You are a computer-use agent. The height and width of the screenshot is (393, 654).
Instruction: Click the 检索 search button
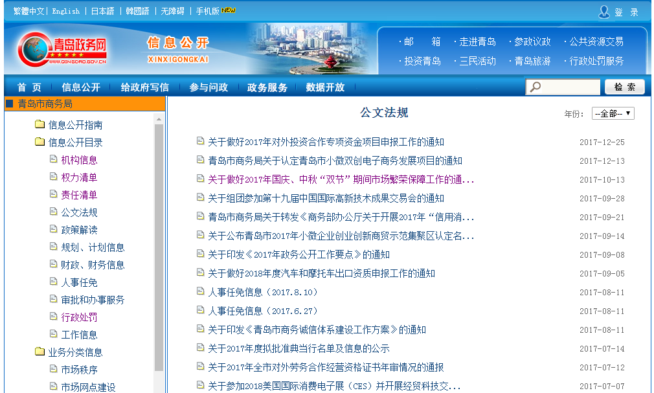click(x=624, y=87)
